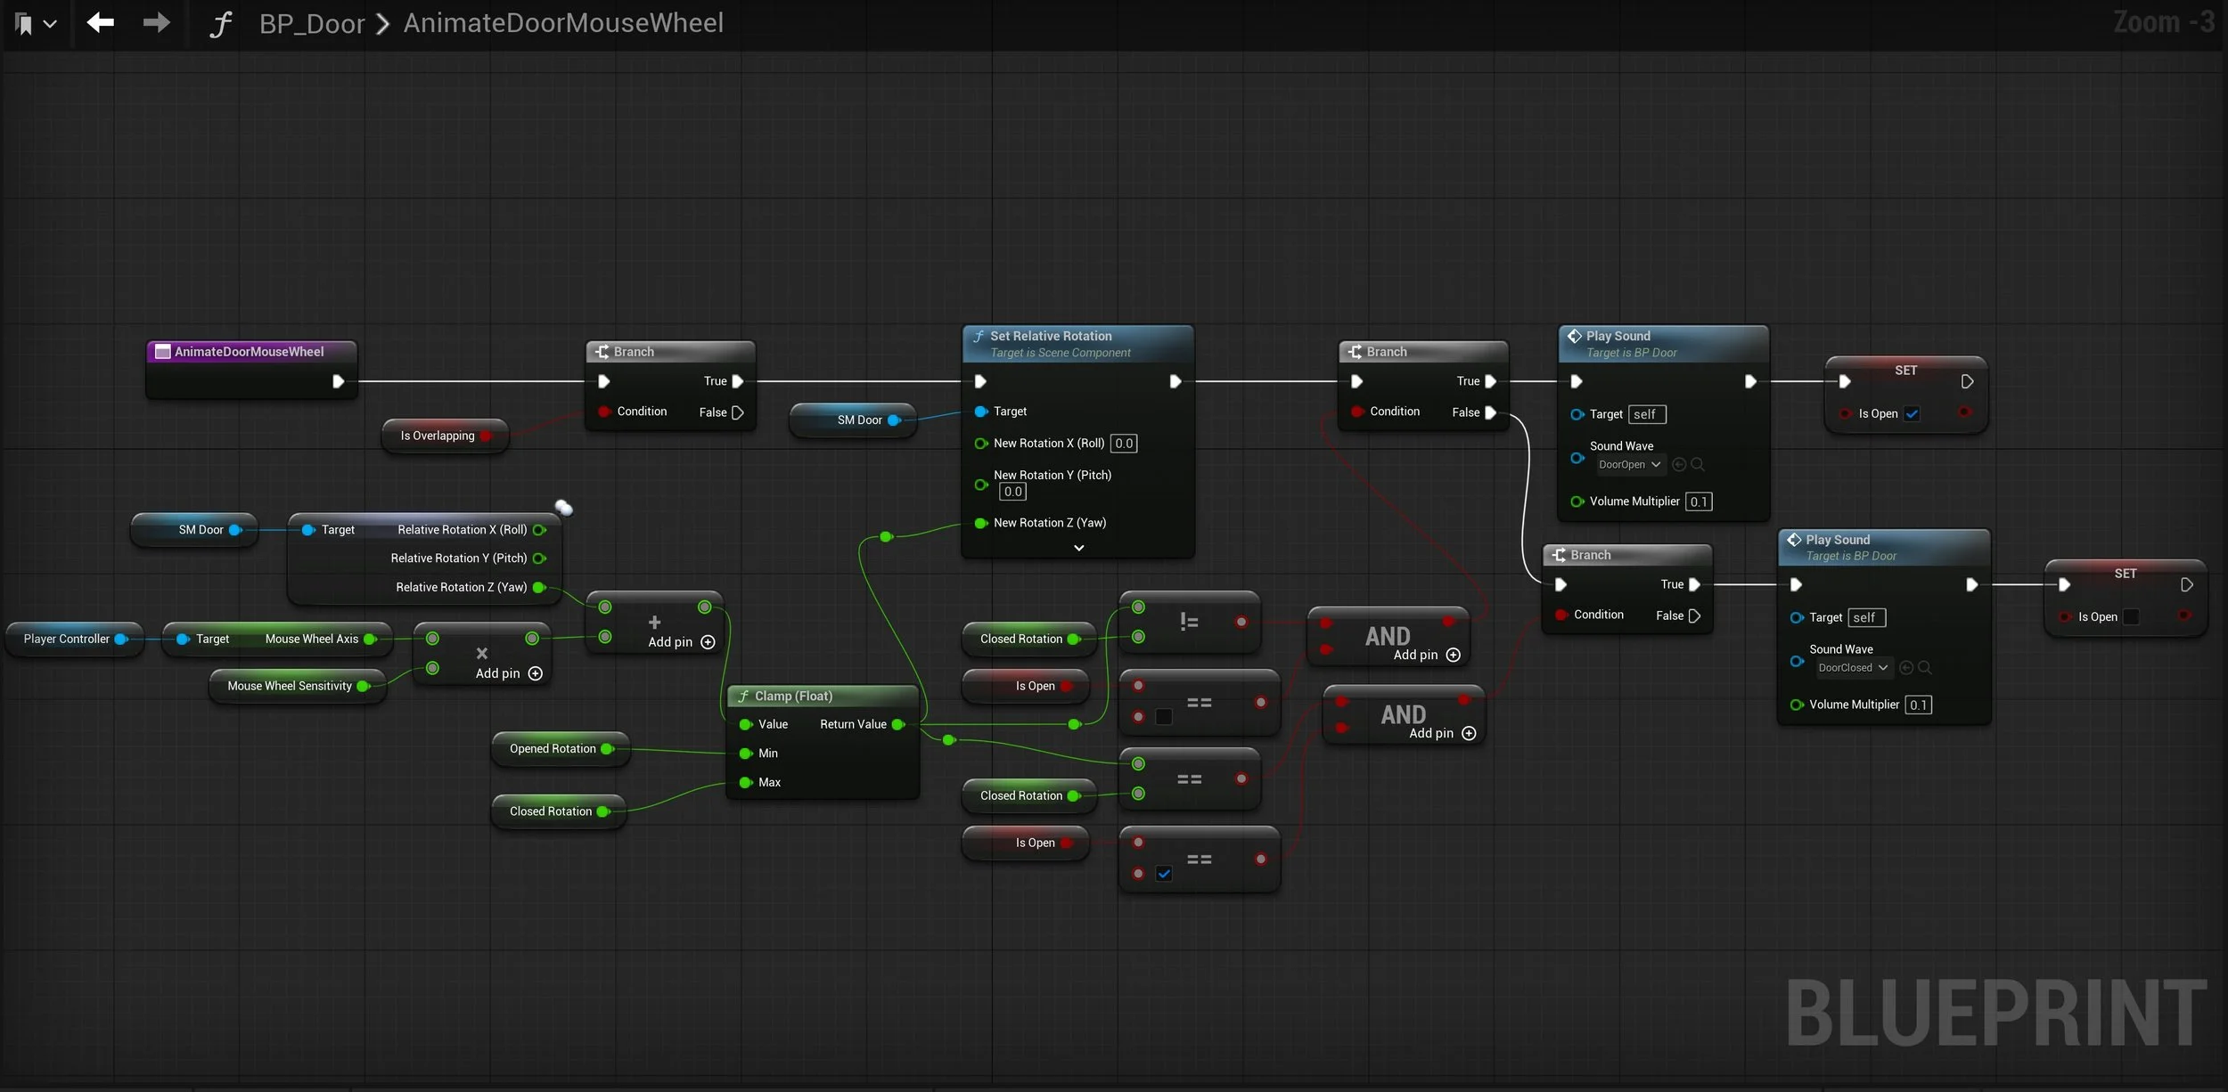The height and width of the screenshot is (1092, 2228).
Task: Click the add pin plus on the addition node
Action: [708, 642]
